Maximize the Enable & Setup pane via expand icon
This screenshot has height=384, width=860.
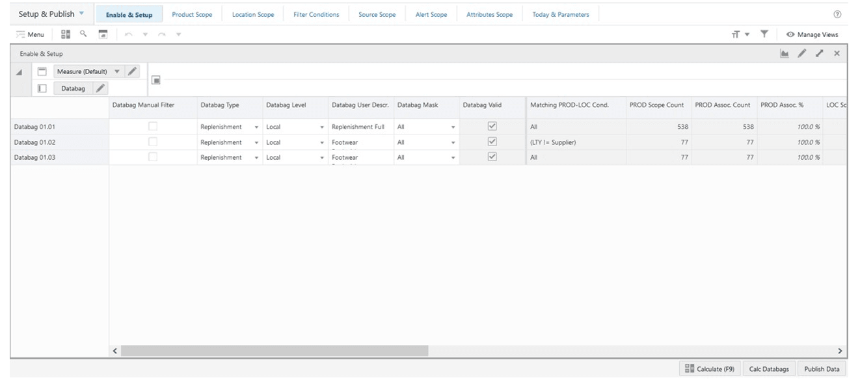click(819, 53)
